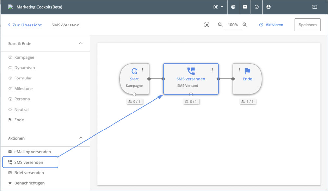Screen dimensions: 328x191
Task: Click the 100% zoom value field
Action: (x=233, y=25)
